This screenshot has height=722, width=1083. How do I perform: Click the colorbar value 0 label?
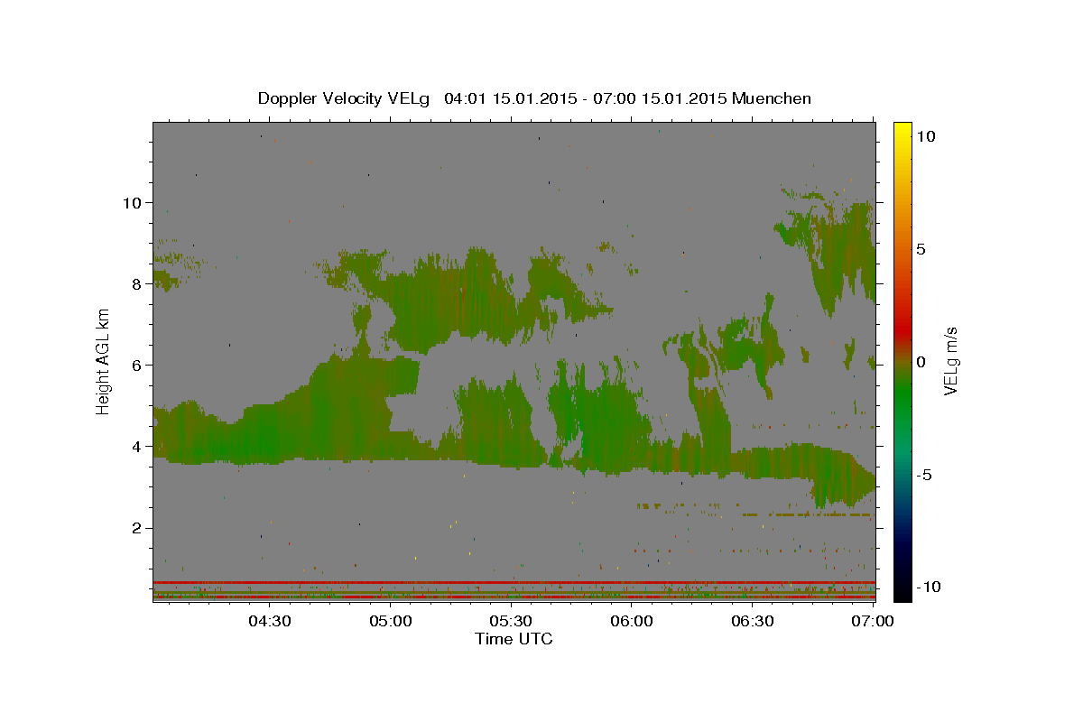pyautogui.click(x=921, y=362)
